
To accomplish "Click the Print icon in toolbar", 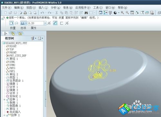I will click(x=25, y=13).
